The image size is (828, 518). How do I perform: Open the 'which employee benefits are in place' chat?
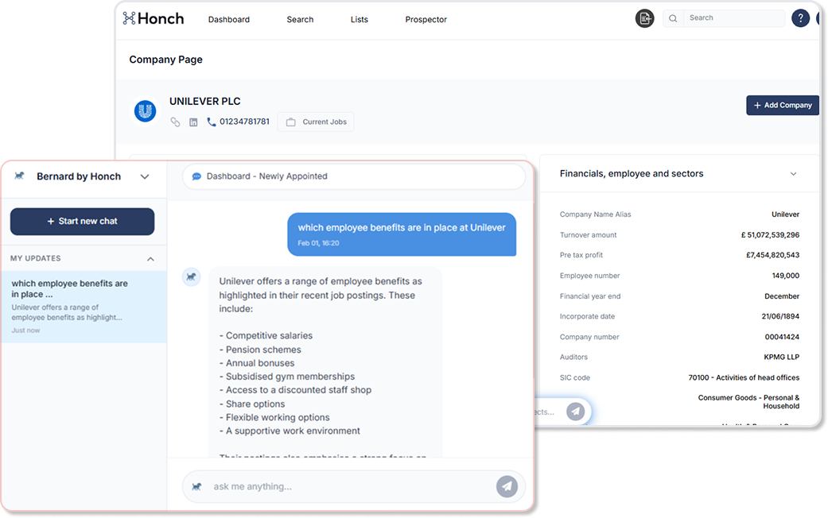click(84, 307)
